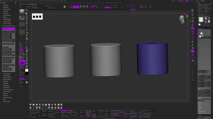The height and width of the screenshot is (119, 213).
Task: Open the Document menu
Action: pos(32,3)
